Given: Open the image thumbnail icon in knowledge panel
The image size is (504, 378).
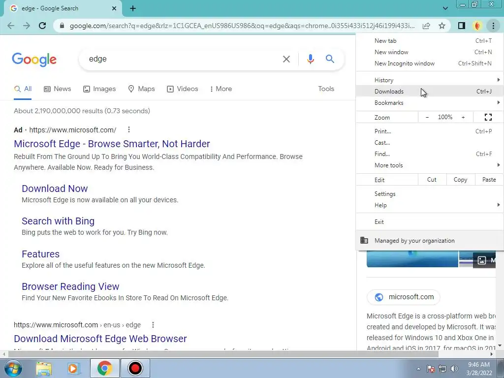Looking at the screenshot, I should [481, 260].
